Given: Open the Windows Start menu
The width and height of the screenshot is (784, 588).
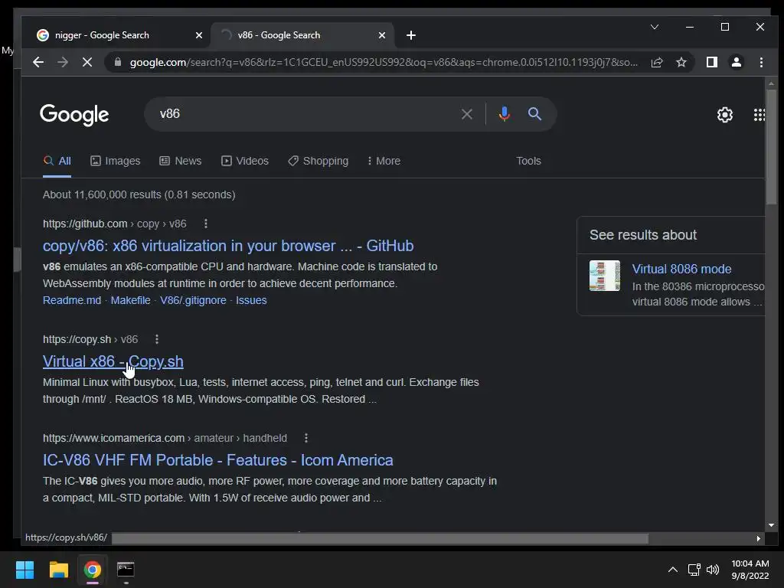Looking at the screenshot, I should coord(24,570).
